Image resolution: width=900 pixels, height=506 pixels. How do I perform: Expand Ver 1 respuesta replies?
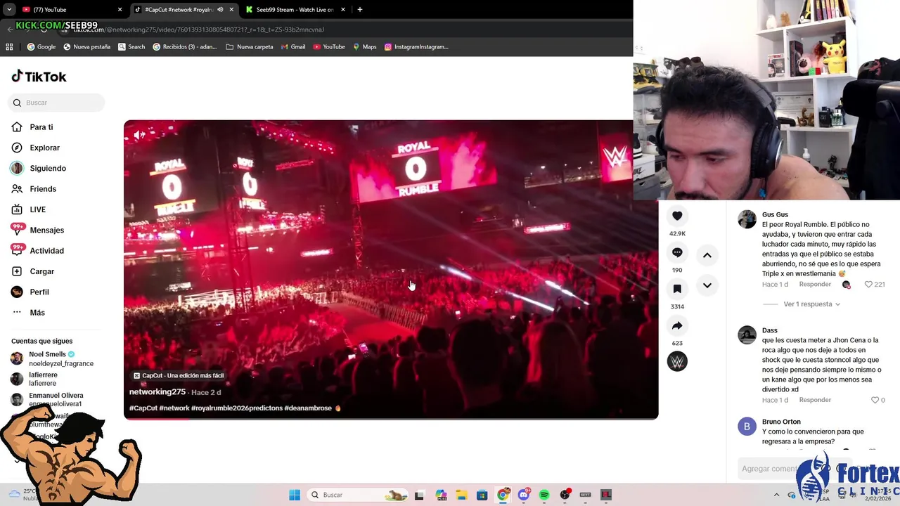click(x=812, y=304)
